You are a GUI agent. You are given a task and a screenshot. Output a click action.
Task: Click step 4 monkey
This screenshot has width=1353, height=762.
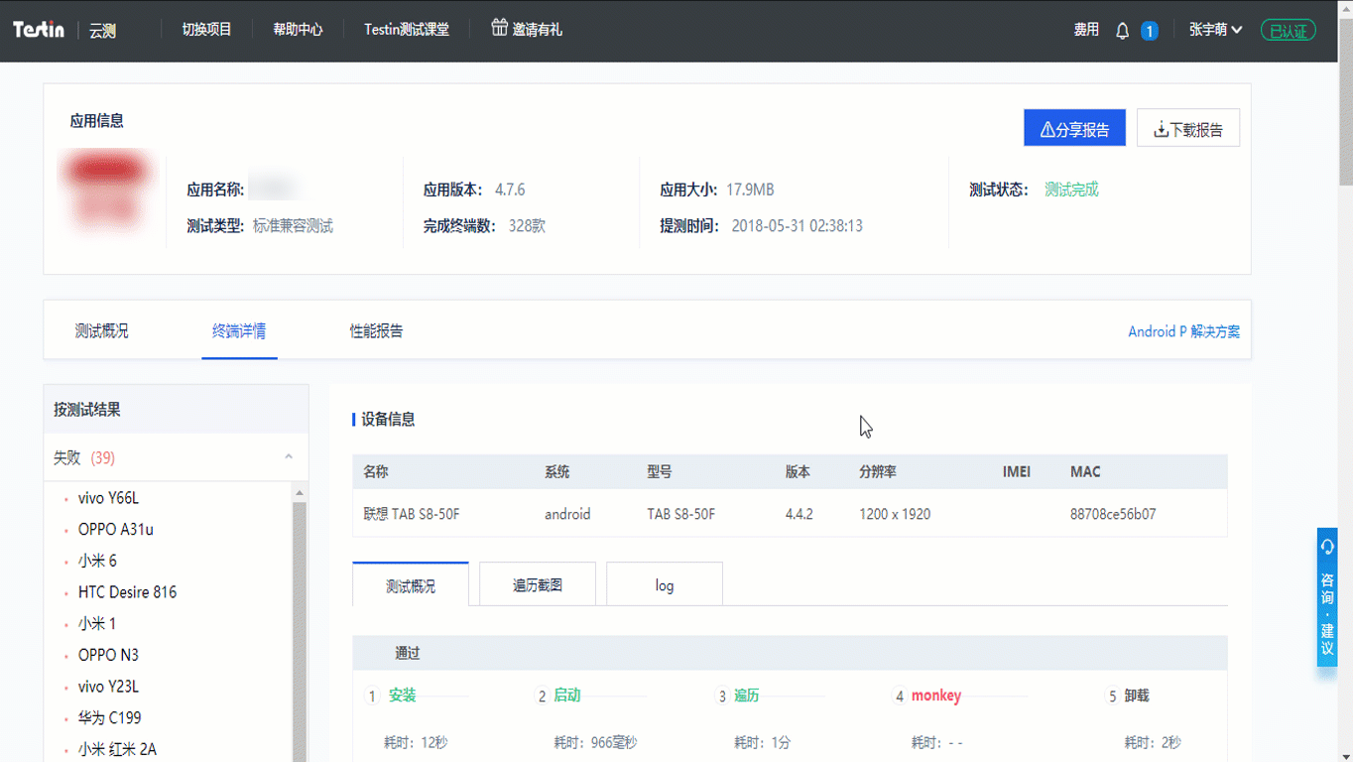[936, 696]
